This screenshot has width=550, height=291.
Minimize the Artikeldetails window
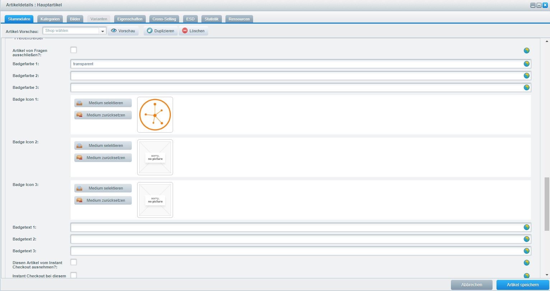tap(533, 5)
